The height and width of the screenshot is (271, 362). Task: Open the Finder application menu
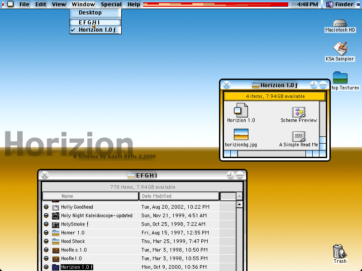(341, 5)
